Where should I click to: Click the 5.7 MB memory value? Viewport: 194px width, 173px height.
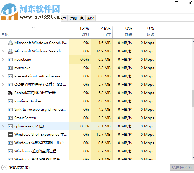(x=104, y=85)
